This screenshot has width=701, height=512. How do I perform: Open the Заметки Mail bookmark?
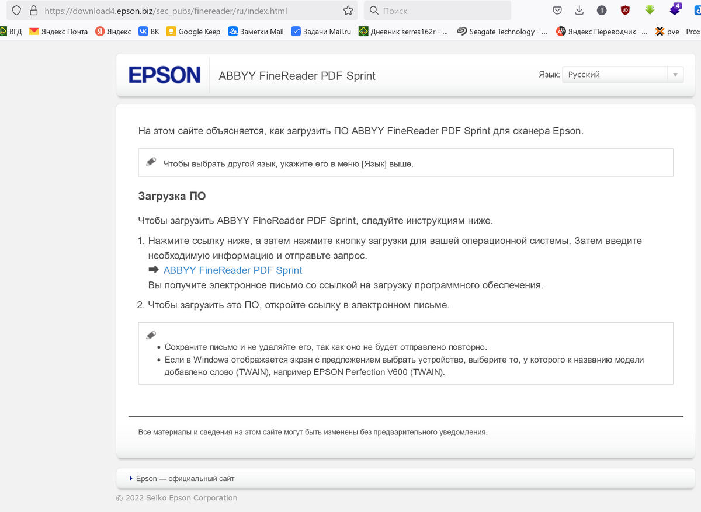click(x=256, y=32)
